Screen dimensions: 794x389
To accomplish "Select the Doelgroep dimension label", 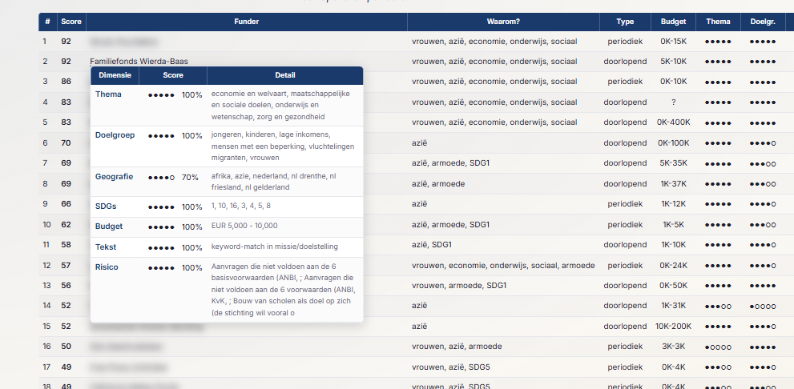I will coord(115,135).
